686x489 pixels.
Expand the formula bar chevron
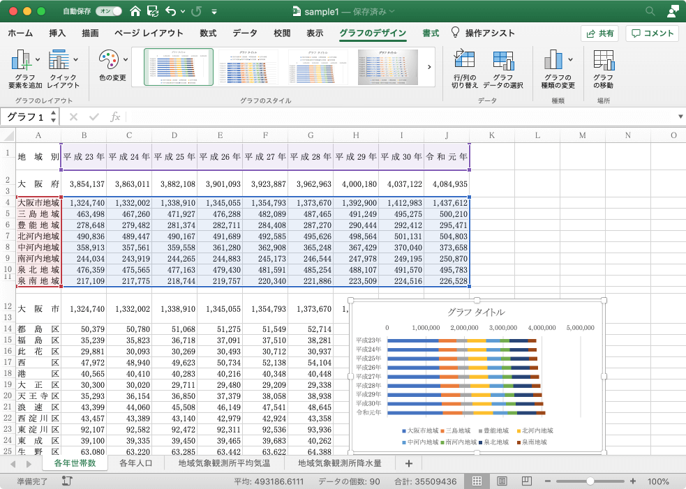[x=680, y=116]
